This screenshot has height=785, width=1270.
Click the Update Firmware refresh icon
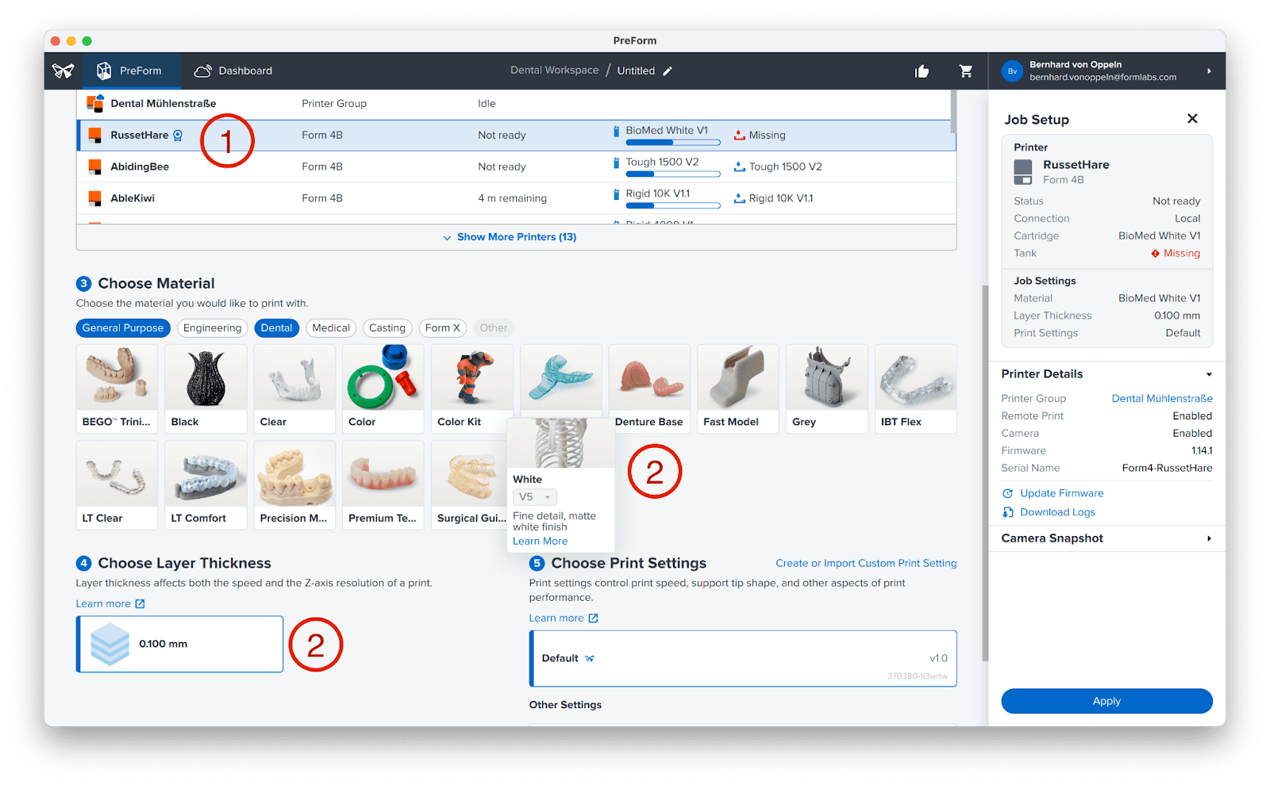tap(1007, 493)
